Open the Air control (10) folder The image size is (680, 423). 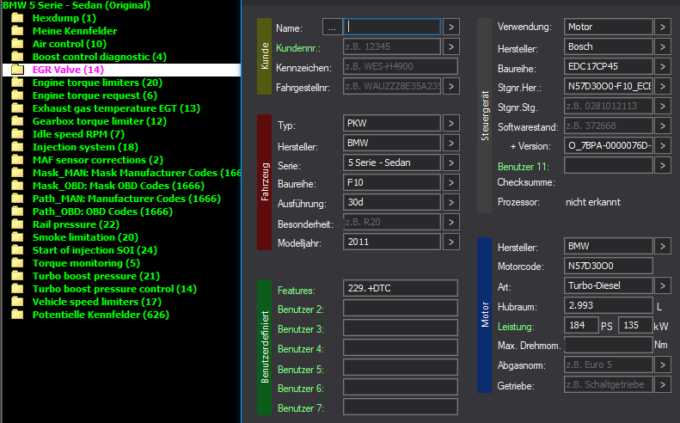pyautogui.click(x=70, y=44)
